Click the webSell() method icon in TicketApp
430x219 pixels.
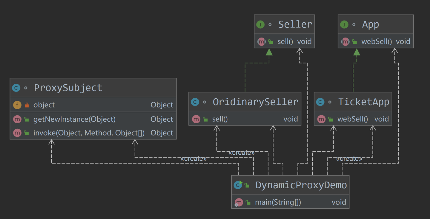[322, 119]
